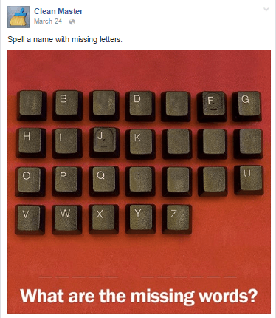
Task: Click the post text 'Spell a name with missing letters.'
Action: click(x=65, y=39)
